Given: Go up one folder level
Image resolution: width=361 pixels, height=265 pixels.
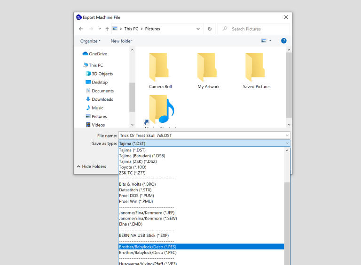Looking at the screenshot, I should click(107, 29).
